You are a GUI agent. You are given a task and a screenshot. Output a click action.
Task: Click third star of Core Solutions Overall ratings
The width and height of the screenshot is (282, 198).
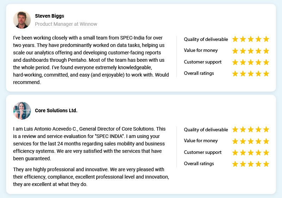[x=251, y=164]
